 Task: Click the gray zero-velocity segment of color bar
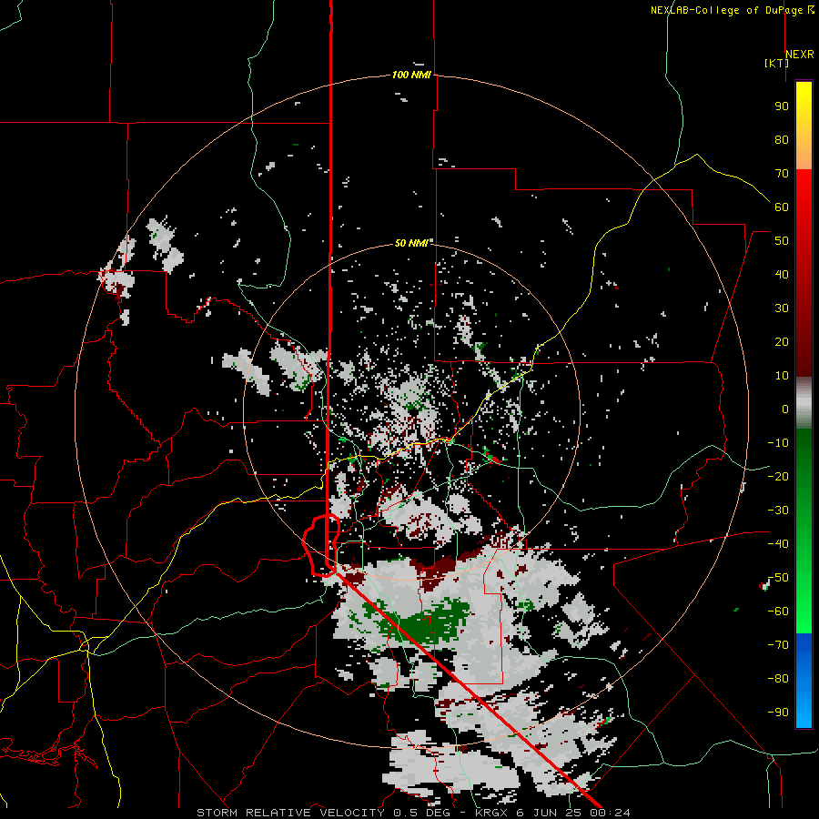pos(804,403)
